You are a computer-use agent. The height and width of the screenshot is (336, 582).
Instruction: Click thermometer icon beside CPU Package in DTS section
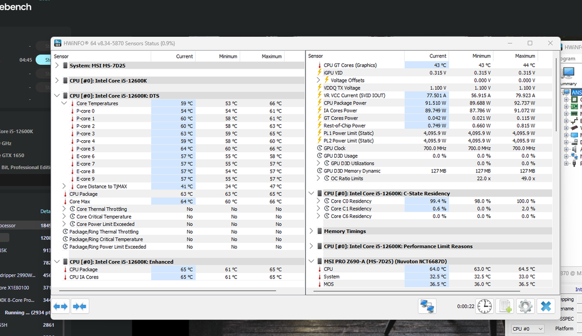[65, 194]
